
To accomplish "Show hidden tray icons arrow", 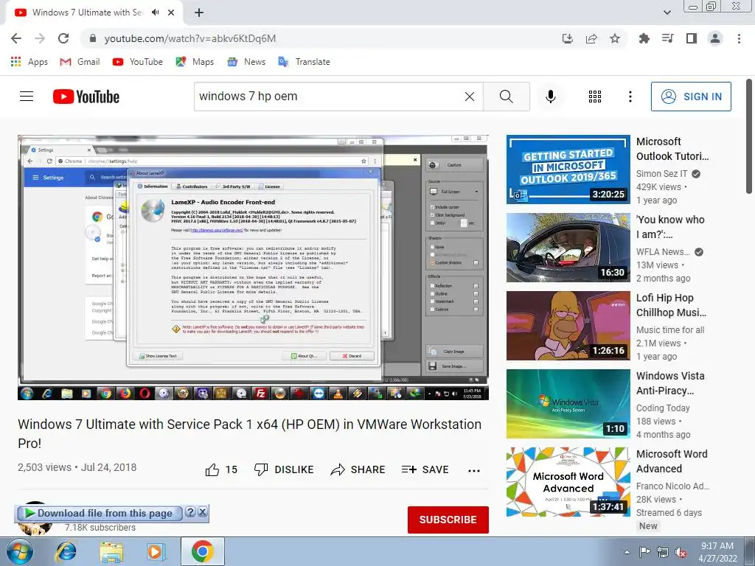I will (x=627, y=552).
